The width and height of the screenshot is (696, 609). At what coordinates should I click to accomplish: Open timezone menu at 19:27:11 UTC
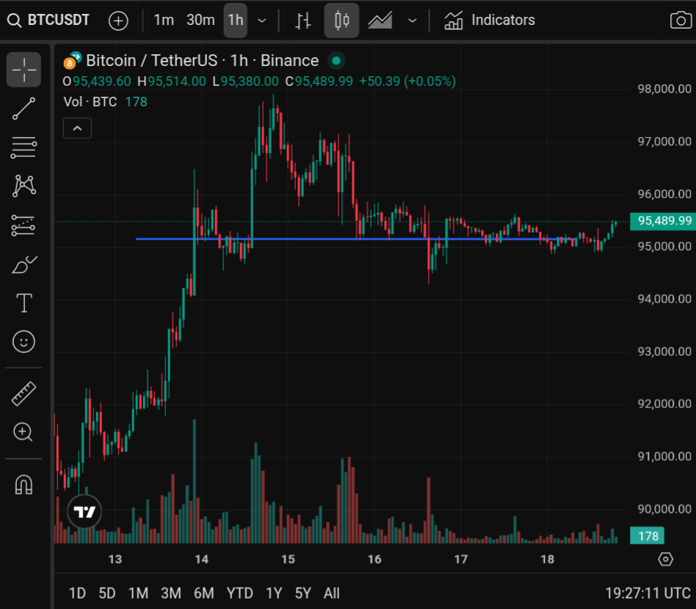[x=648, y=593]
